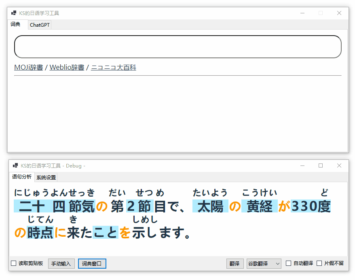Toggle the 自动翻译 checkbox
The width and height of the screenshot is (355, 280).
288,263
